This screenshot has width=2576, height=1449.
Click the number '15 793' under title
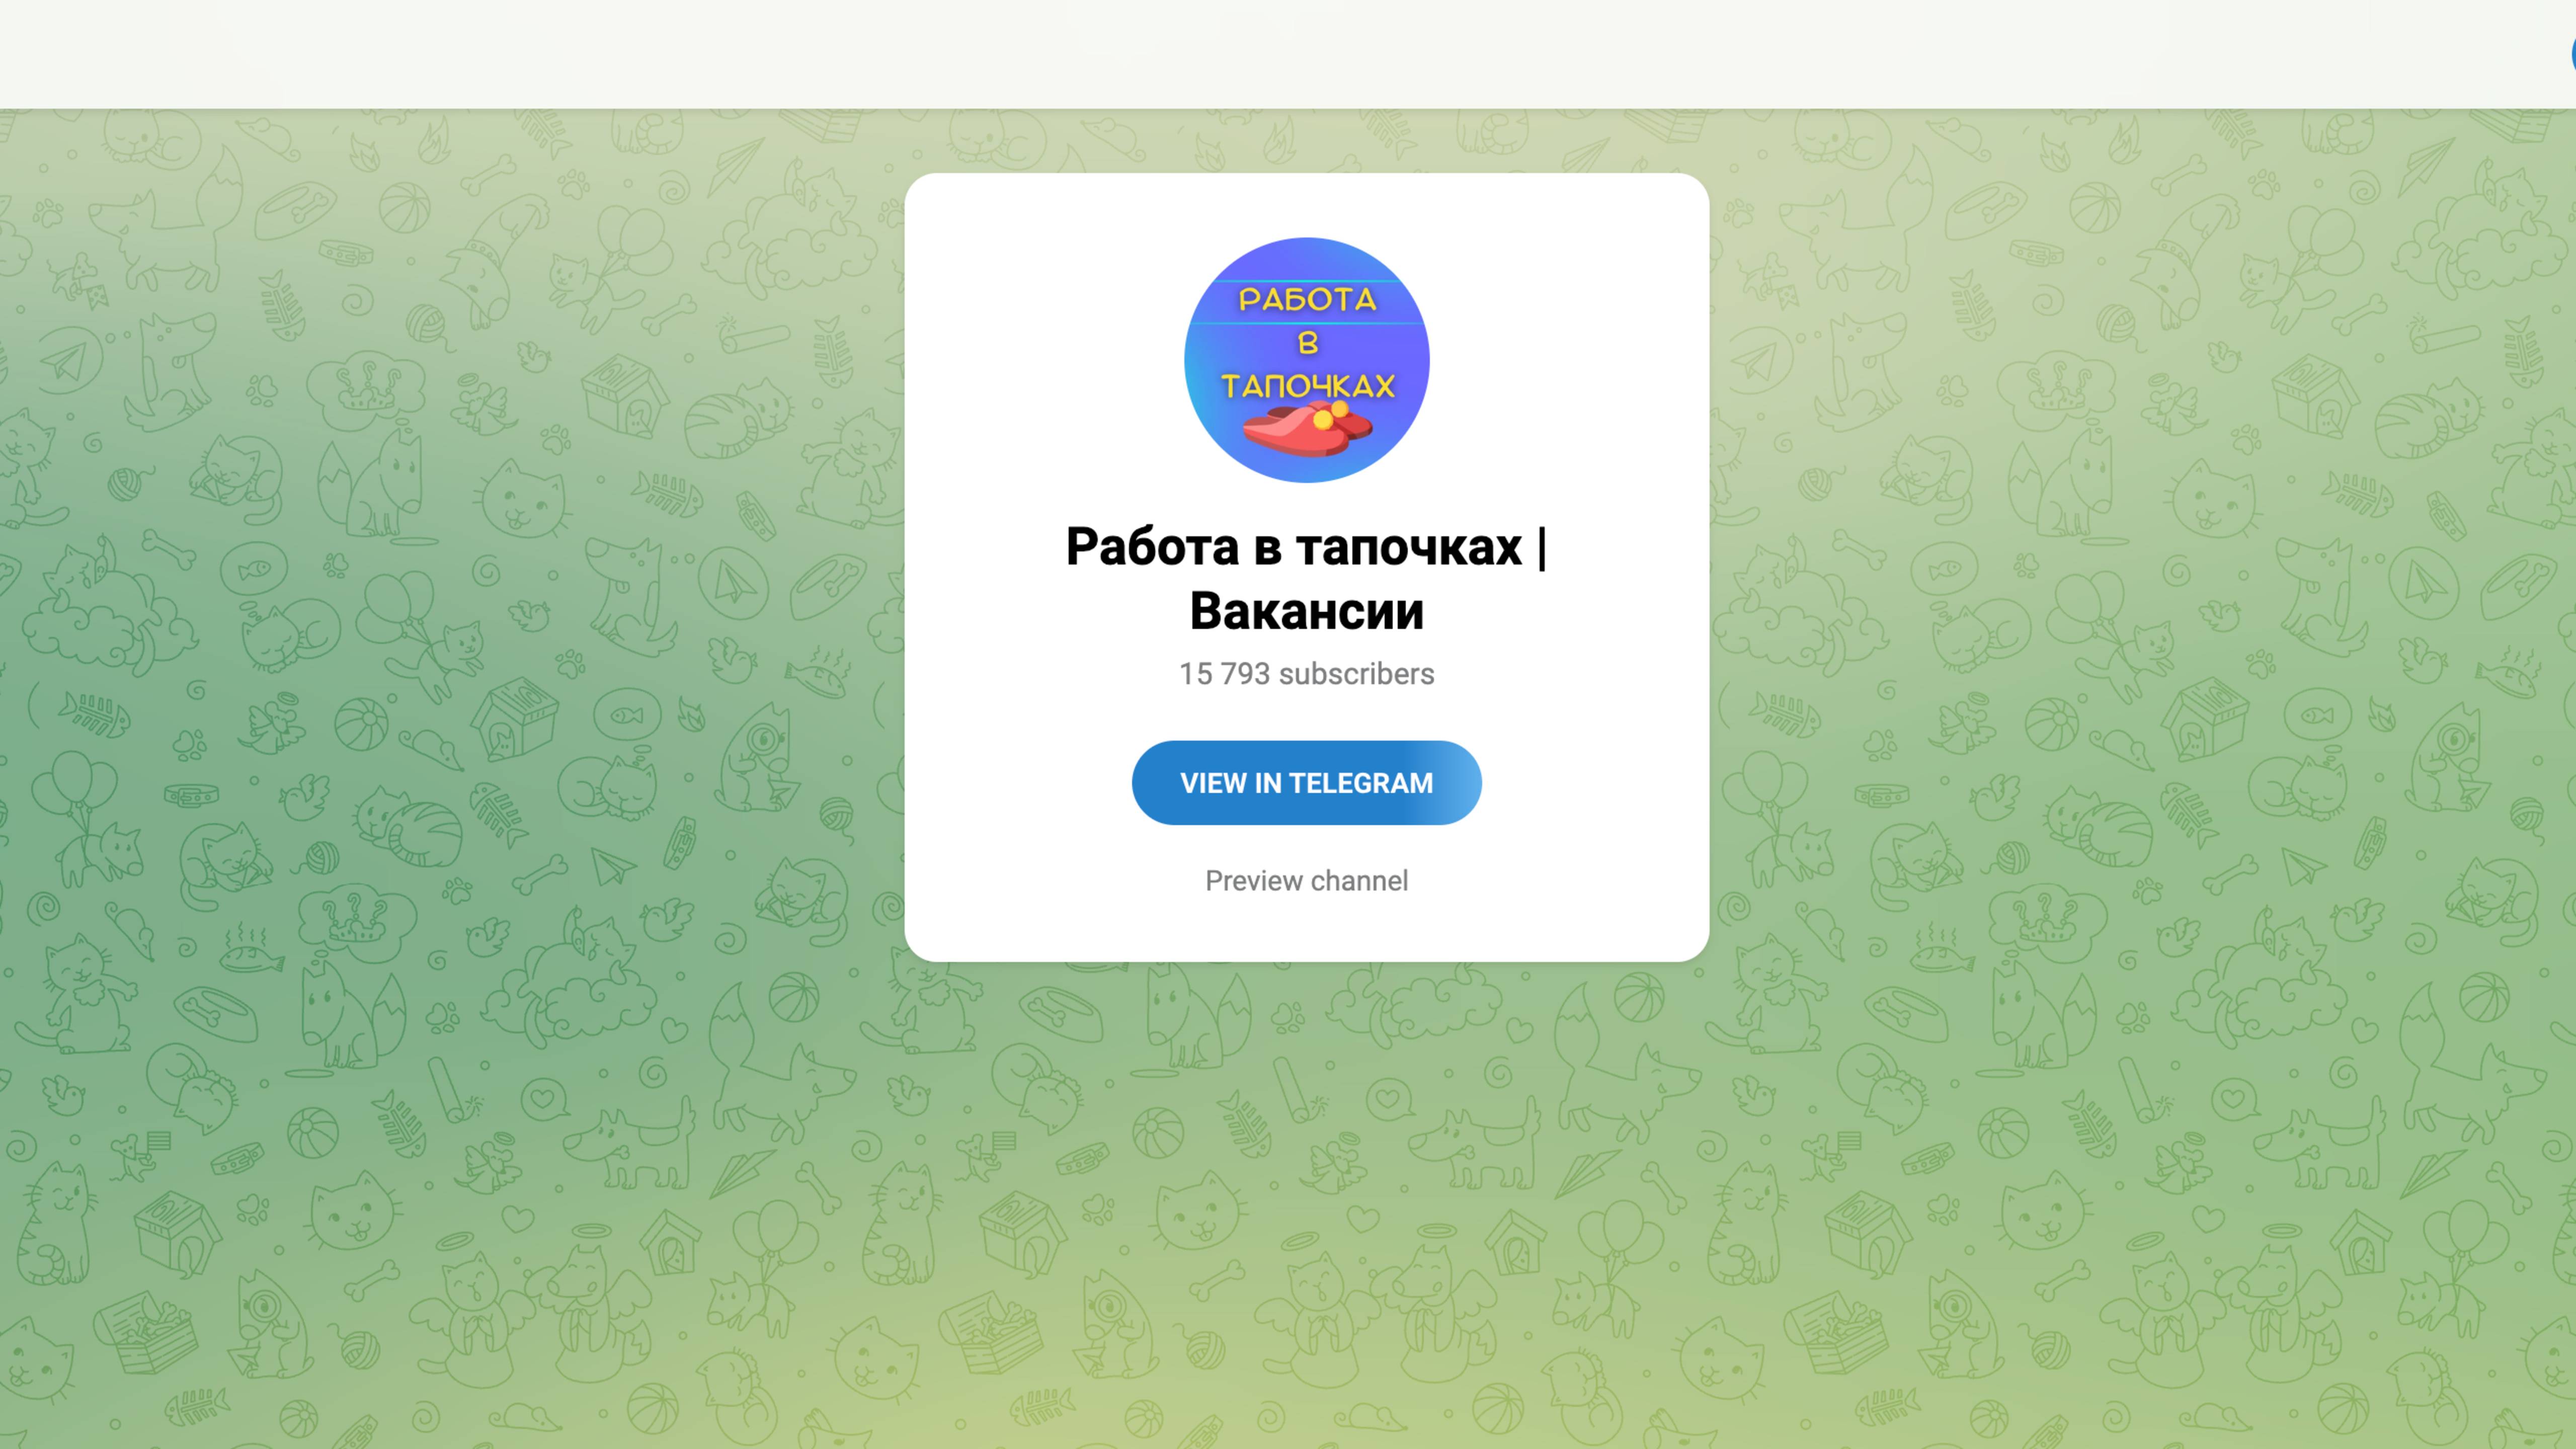pyautogui.click(x=1225, y=674)
